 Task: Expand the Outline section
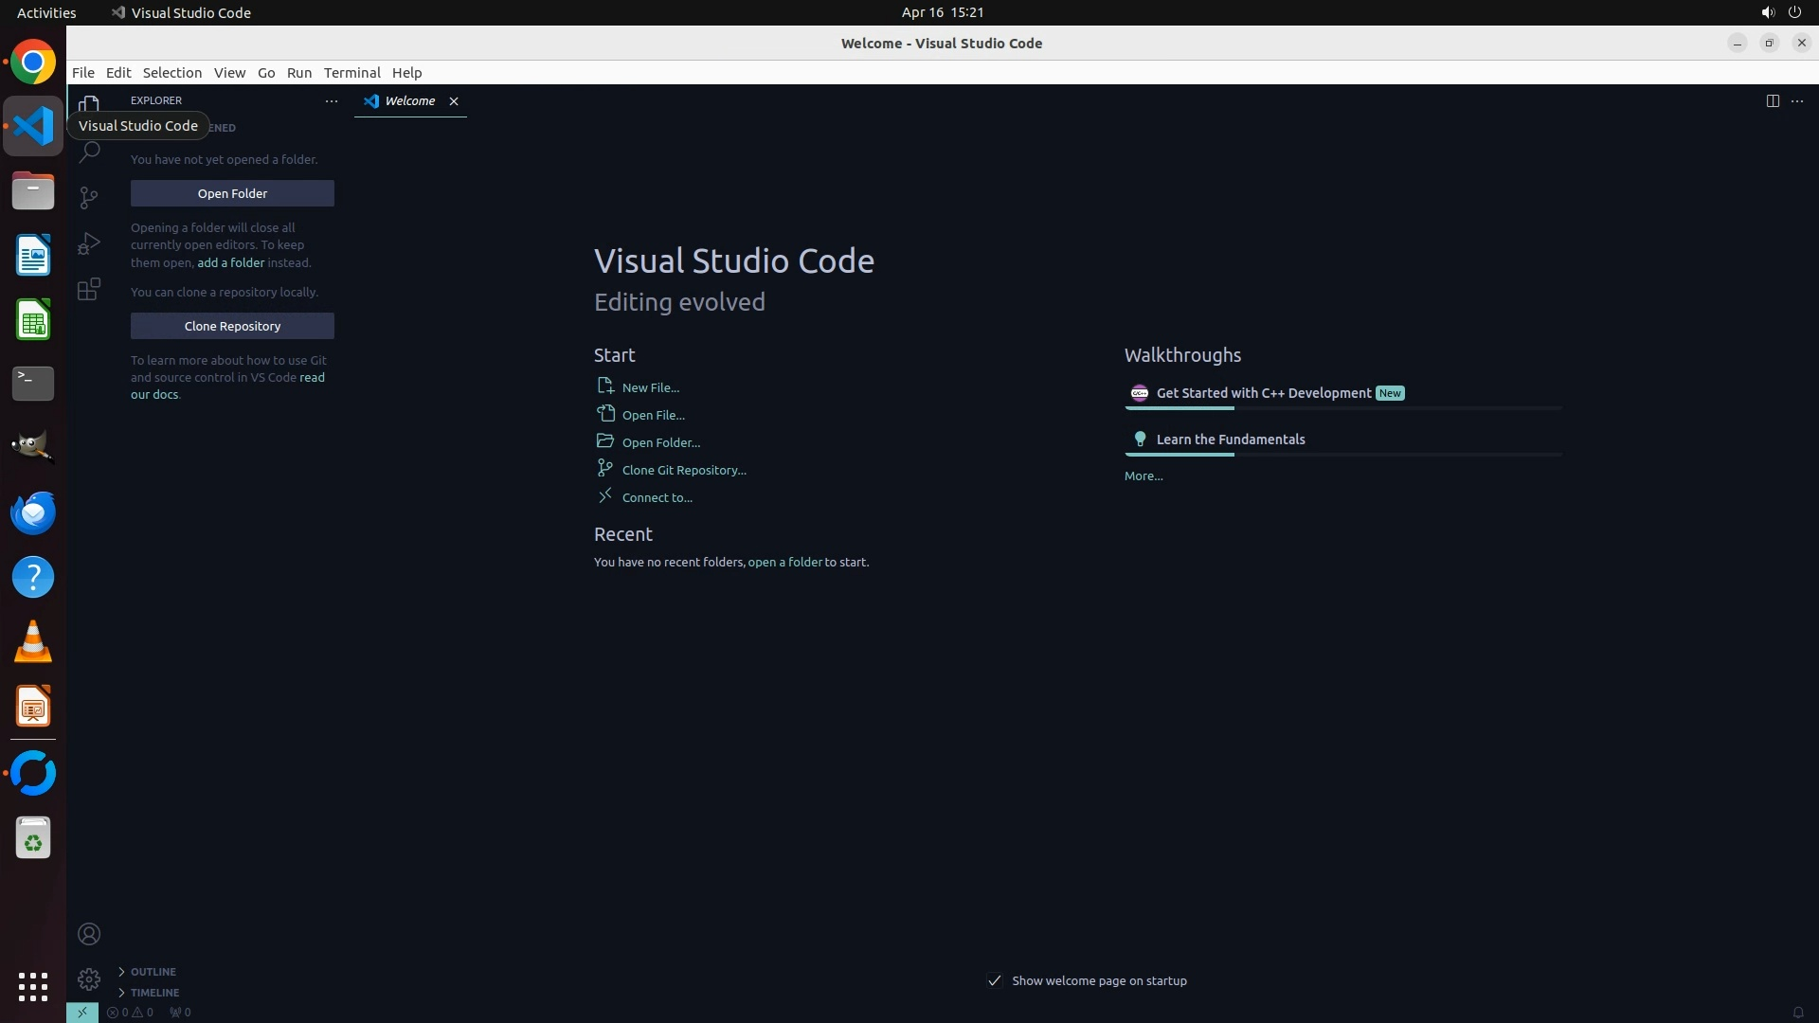point(153,971)
